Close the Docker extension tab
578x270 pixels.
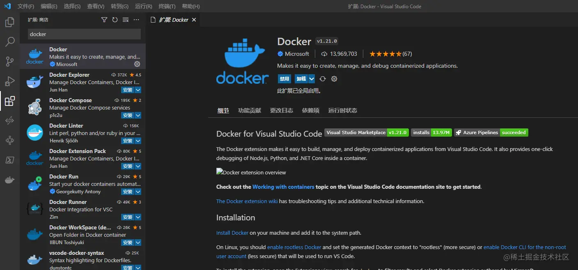click(194, 20)
